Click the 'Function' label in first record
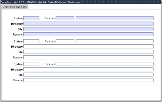This screenshot has width=162, height=102. [50, 19]
